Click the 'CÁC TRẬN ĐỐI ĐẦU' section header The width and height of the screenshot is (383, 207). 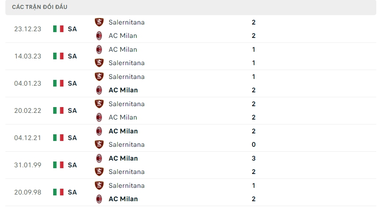click(x=40, y=7)
